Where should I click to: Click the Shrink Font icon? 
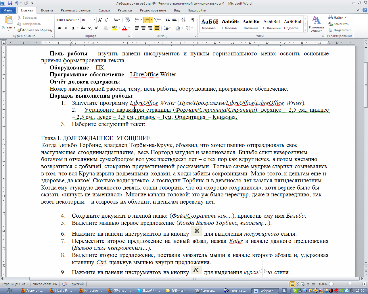click(x=106, y=20)
